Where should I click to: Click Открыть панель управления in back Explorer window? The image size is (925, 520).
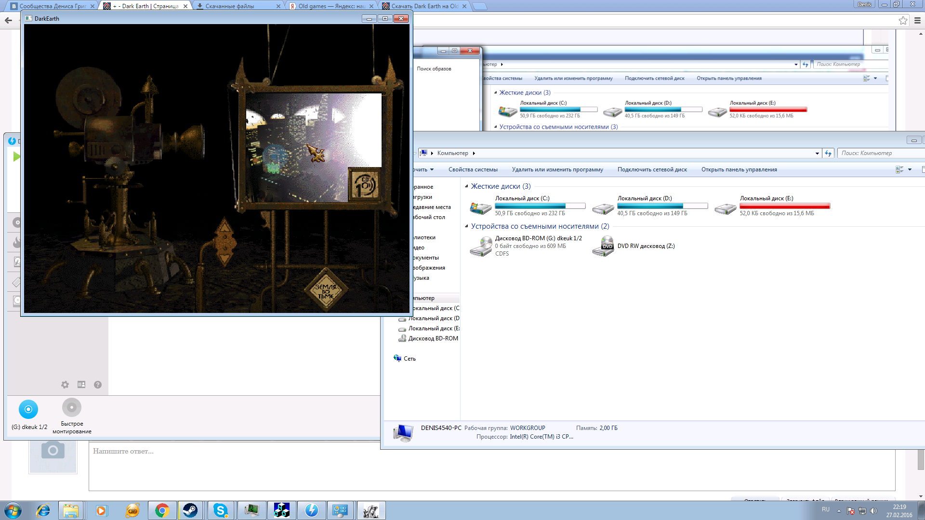(729, 78)
